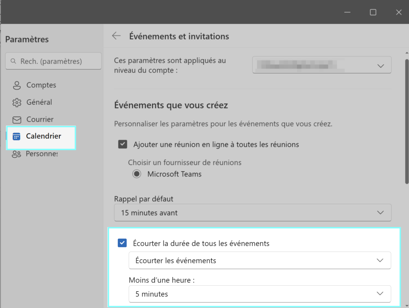Click the Courrier envelope icon
Image resolution: width=409 pixels, height=308 pixels.
17,120
